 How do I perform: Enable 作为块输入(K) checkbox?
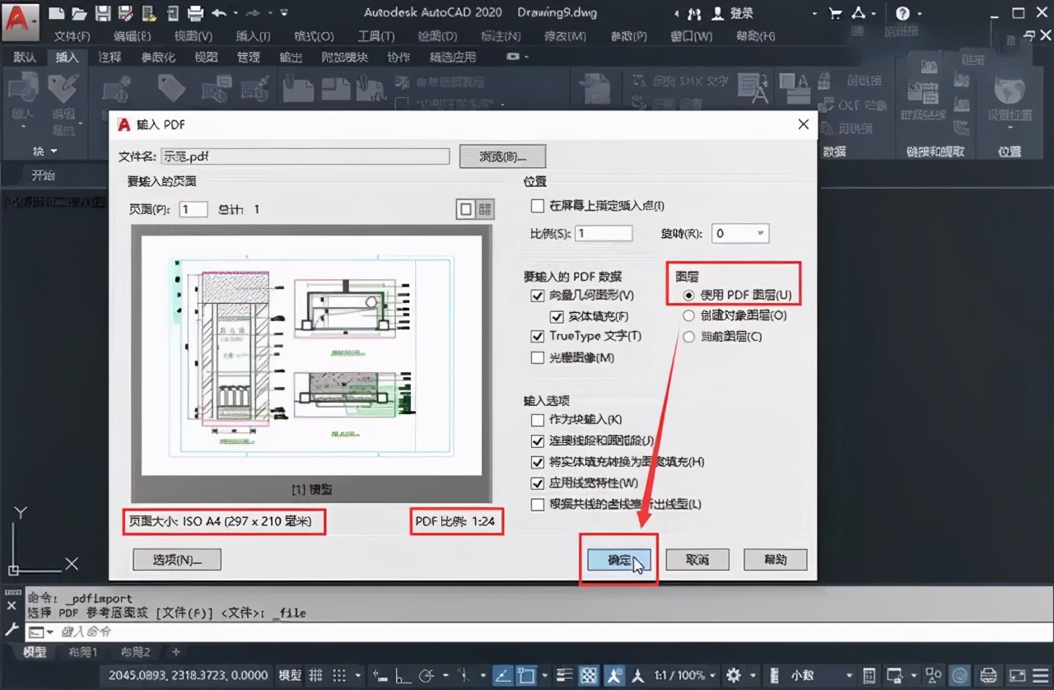click(x=538, y=420)
